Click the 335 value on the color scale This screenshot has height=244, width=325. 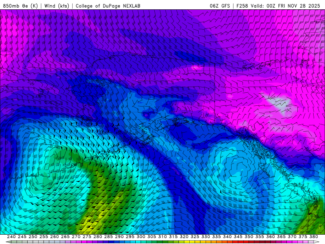[217, 237]
